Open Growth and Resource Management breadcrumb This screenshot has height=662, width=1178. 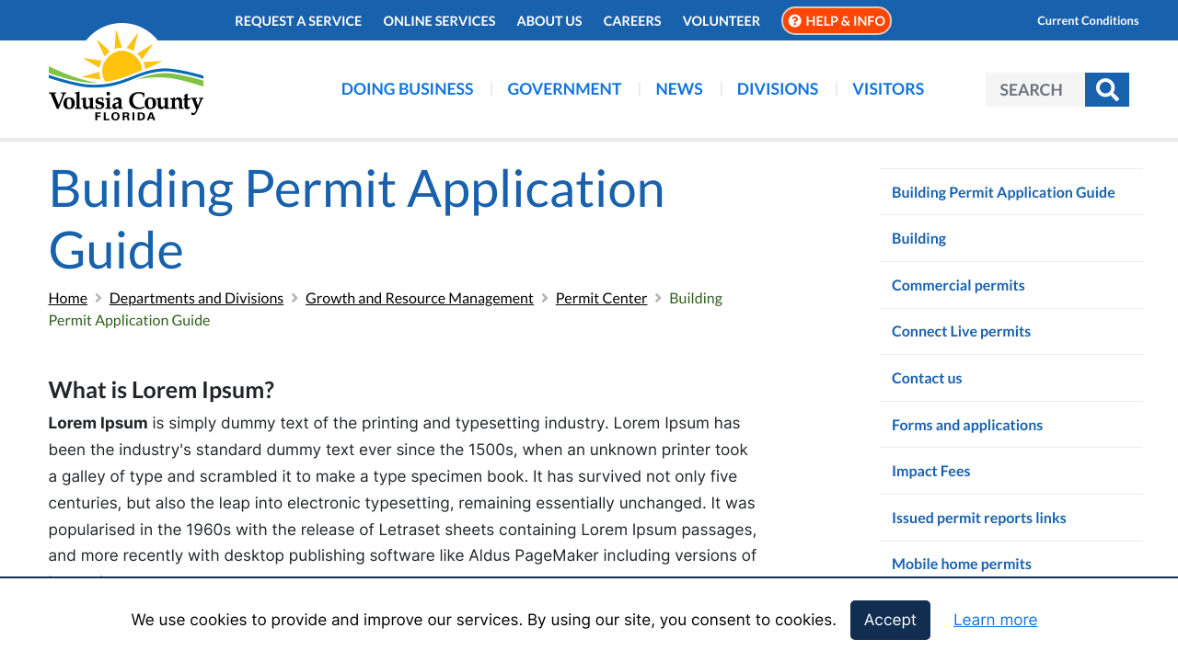(419, 298)
